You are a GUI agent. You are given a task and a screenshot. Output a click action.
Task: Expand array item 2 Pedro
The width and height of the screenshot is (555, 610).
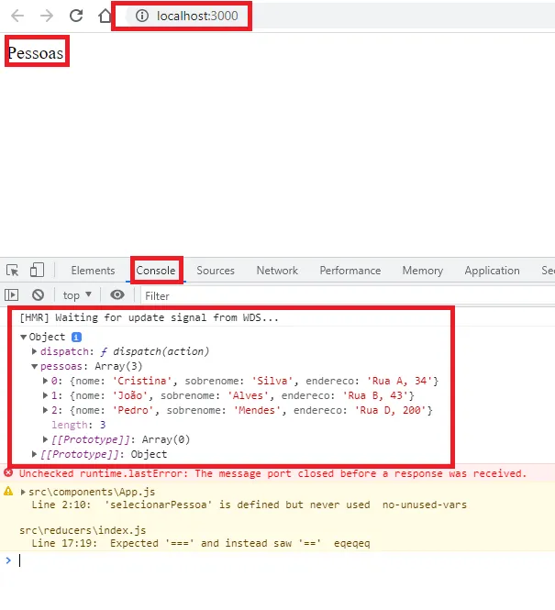45,410
